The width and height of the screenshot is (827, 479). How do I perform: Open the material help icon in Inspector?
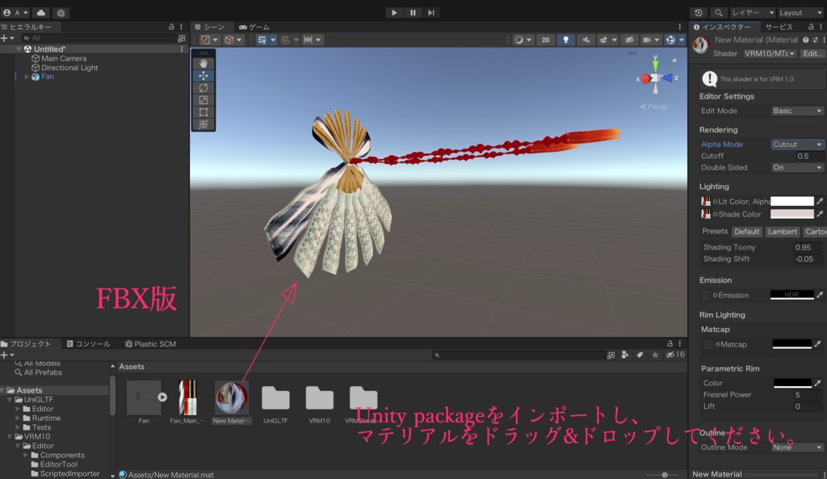pos(805,40)
